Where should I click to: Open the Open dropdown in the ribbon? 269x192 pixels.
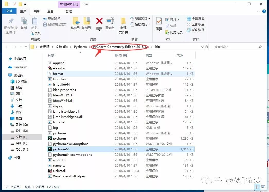pos(172,19)
